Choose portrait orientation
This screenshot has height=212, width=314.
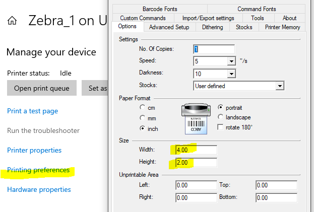click(x=220, y=107)
